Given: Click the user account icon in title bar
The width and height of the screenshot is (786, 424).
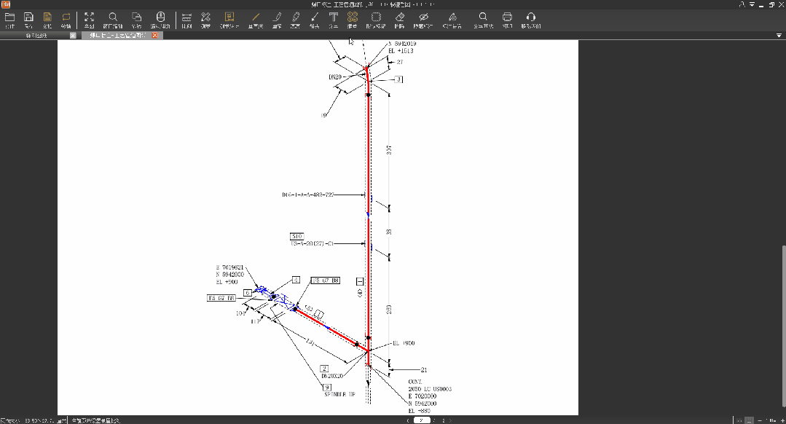Looking at the screenshot, I should 742,4.
